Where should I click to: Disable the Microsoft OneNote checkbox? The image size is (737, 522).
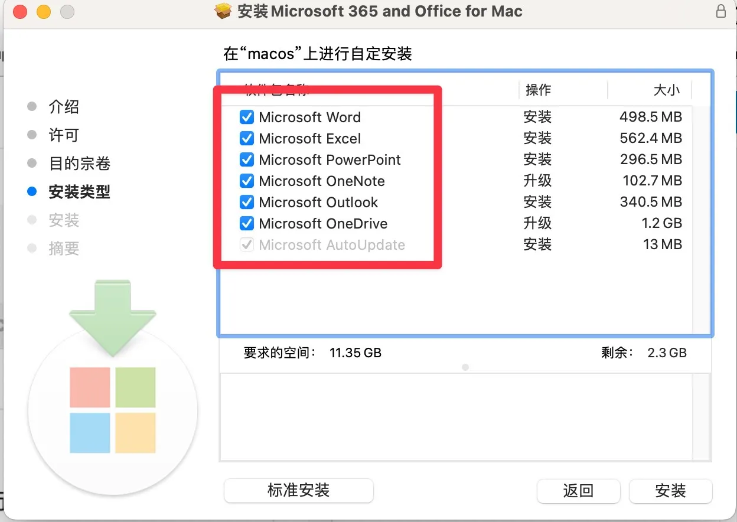point(247,181)
